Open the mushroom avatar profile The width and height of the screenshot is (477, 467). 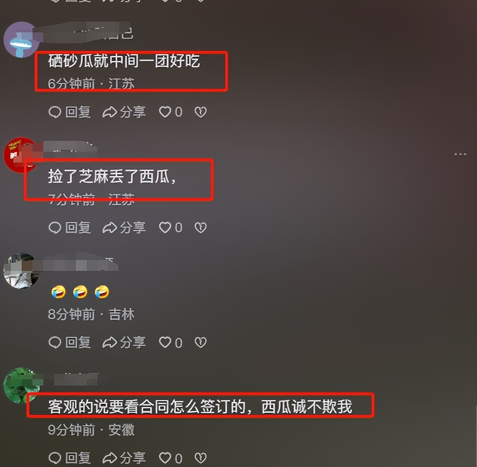pos(21,40)
